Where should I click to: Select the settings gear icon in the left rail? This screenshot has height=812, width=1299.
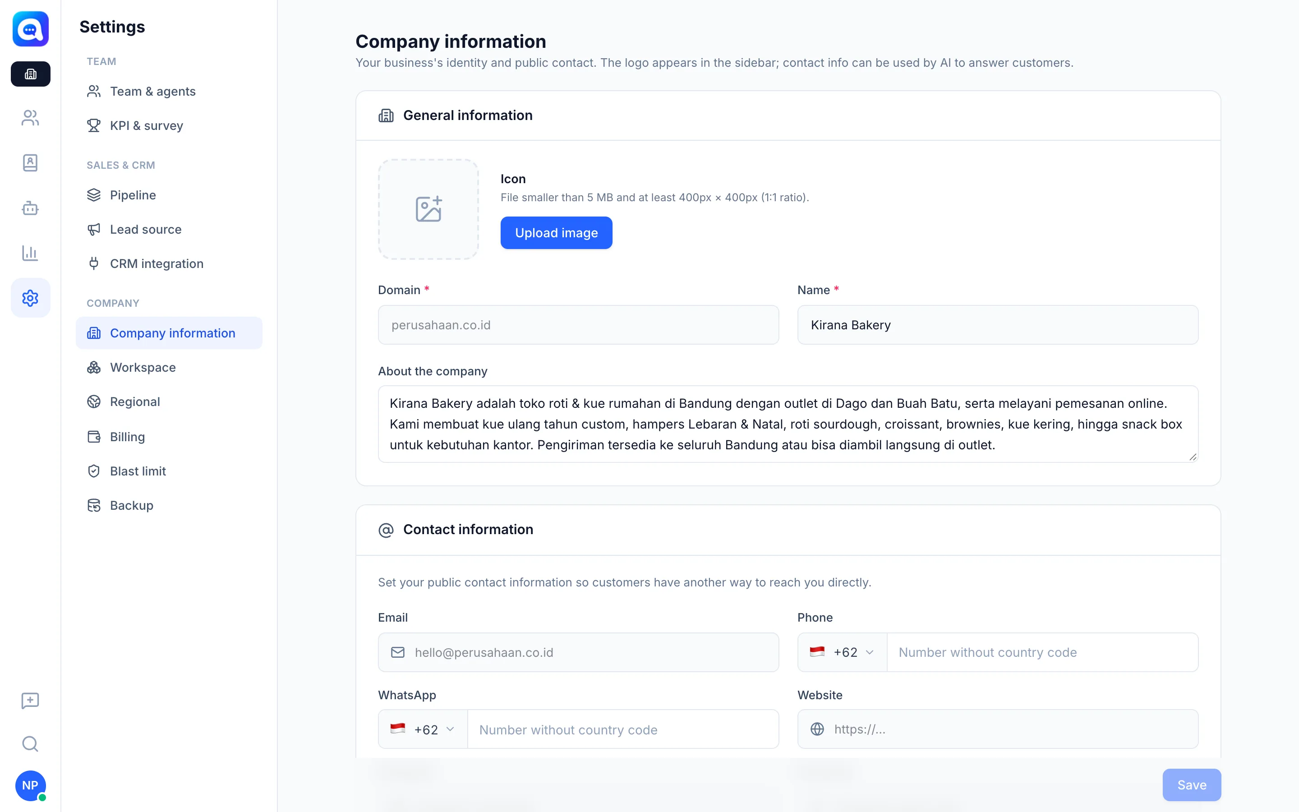31,298
